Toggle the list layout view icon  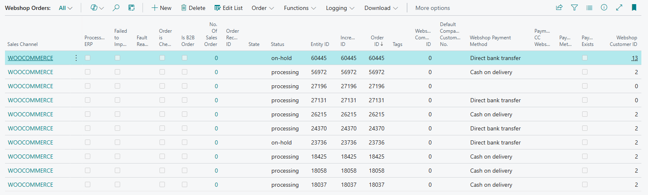131,8
